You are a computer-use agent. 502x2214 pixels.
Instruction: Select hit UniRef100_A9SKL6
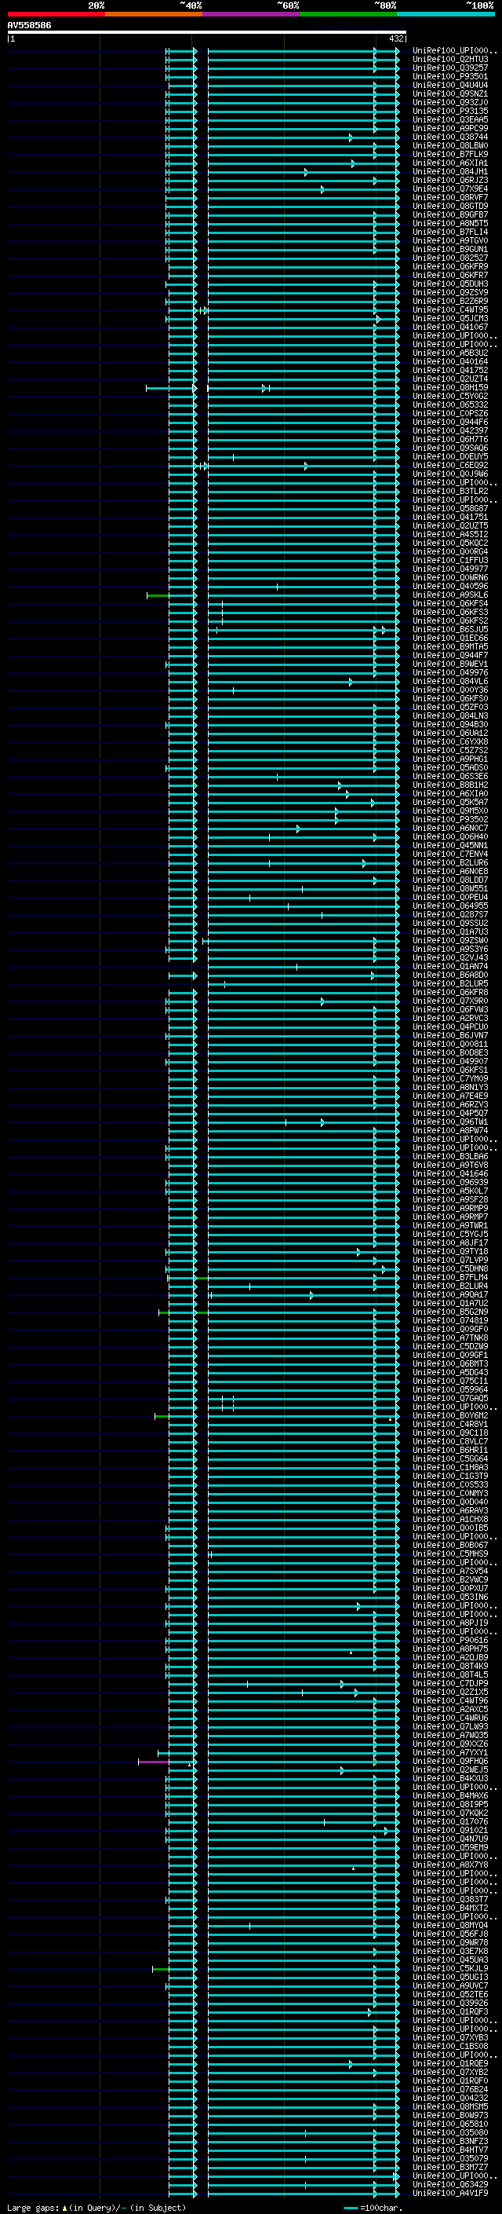[x=450, y=595]
